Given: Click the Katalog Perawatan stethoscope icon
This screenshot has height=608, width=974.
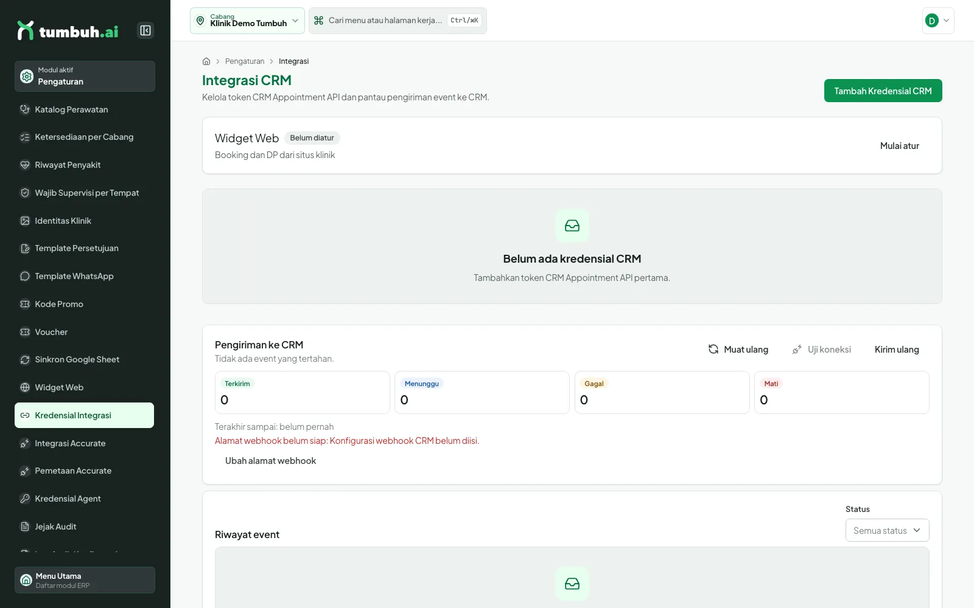Looking at the screenshot, I should (25, 109).
